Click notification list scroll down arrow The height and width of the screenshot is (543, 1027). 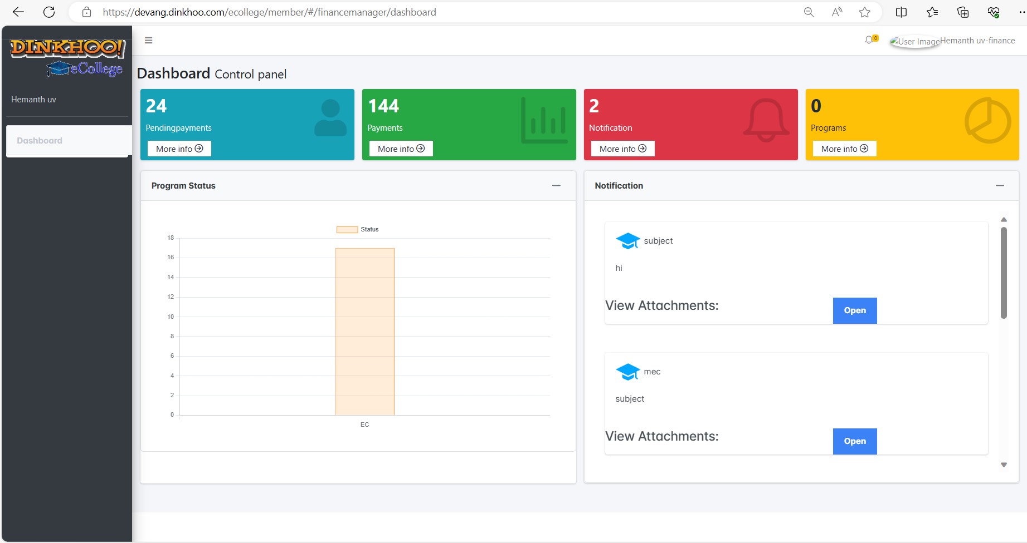click(x=1004, y=465)
